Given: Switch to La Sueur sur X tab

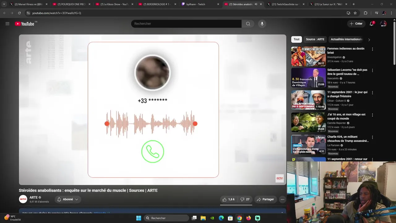Looking at the screenshot, I should point(328,4).
